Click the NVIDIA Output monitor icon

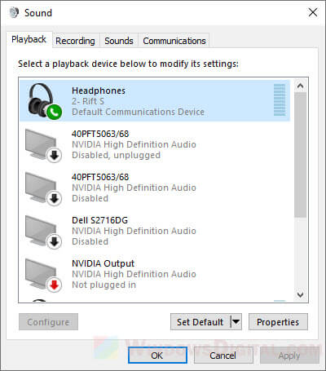[43, 276]
